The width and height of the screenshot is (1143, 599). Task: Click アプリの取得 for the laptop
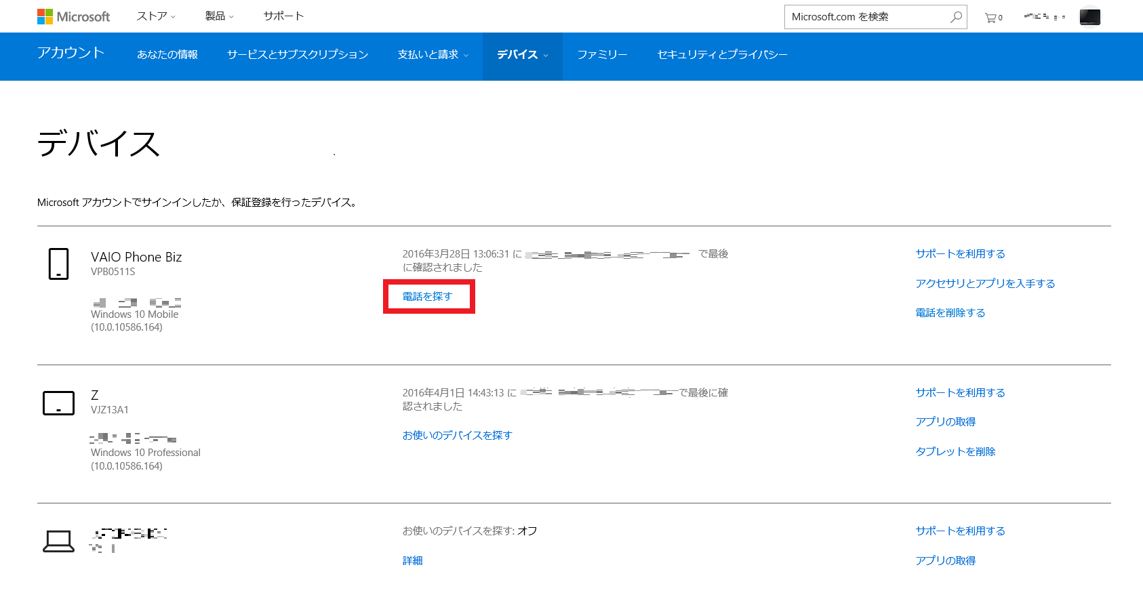click(x=946, y=561)
